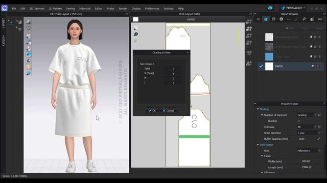The image size is (327, 183).
Task: Click the Fabric Width value 900.00
Action: [306, 161]
